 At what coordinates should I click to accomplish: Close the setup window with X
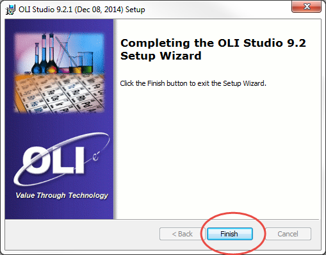tap(307, 6)
